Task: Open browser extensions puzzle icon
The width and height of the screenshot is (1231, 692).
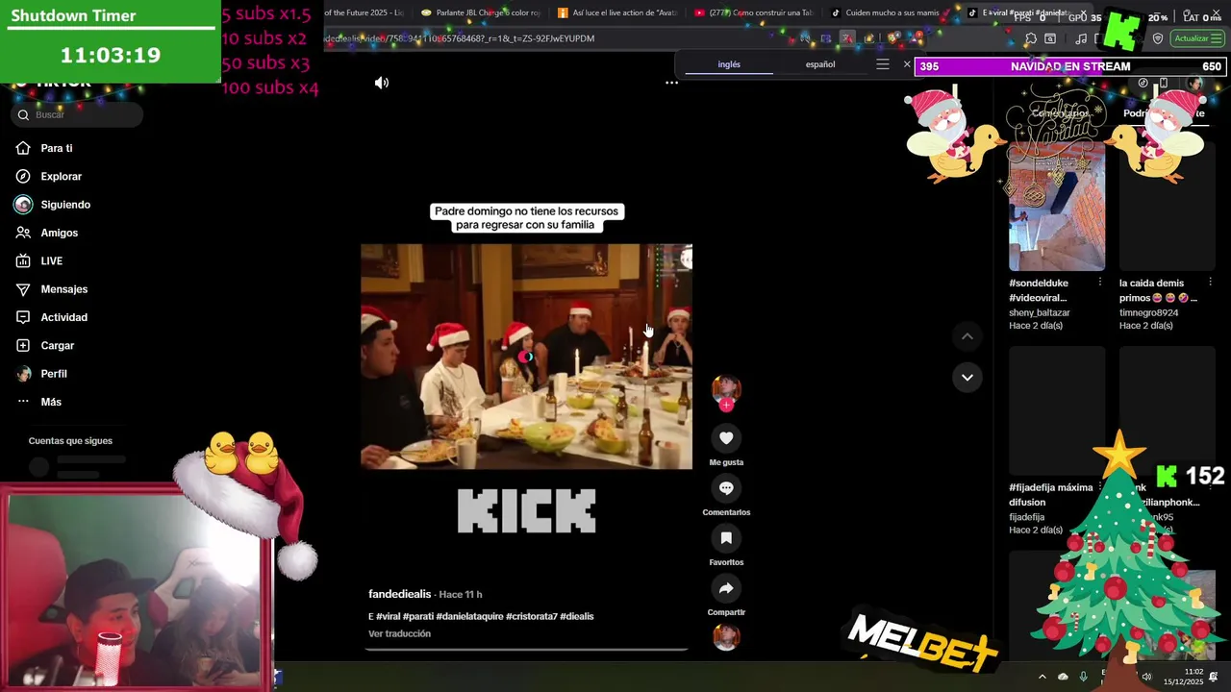Action: (1030, 38)
